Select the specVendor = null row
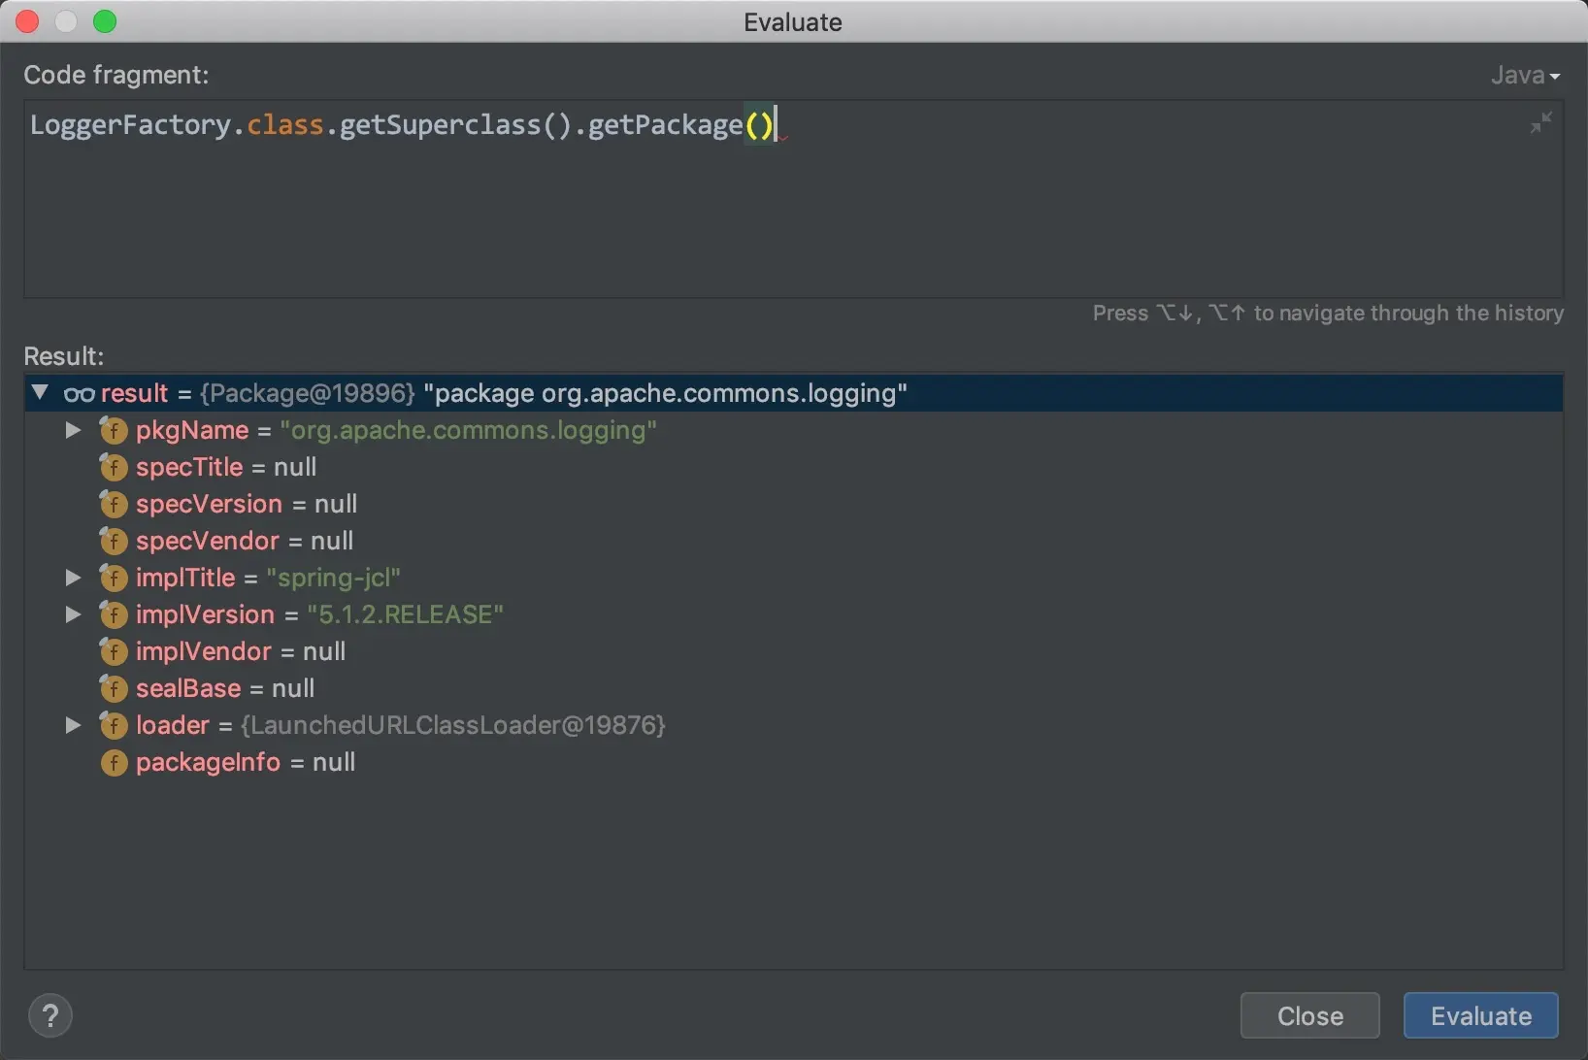1588x1060 pixels. point(793,541)
